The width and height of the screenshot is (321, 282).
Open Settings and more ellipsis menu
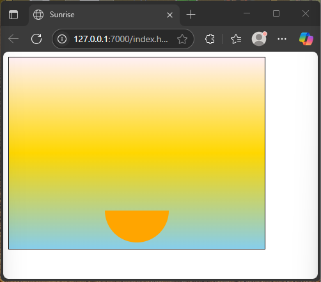tap(282, 39)
